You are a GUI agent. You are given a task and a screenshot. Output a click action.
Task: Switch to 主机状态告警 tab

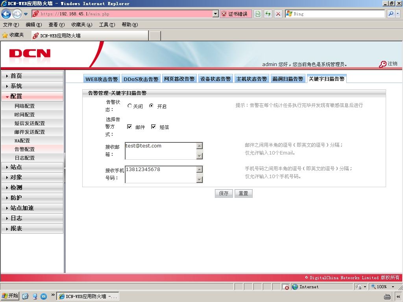pyautogui.click(x=251, y=79)
